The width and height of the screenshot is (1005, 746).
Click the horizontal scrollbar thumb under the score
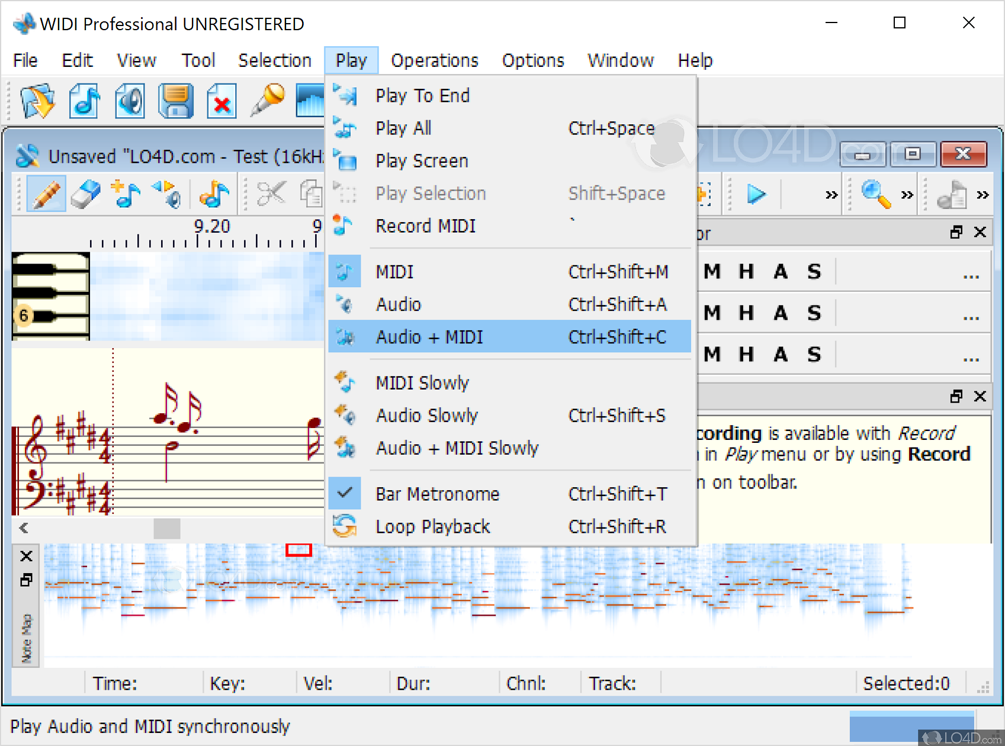167,528
